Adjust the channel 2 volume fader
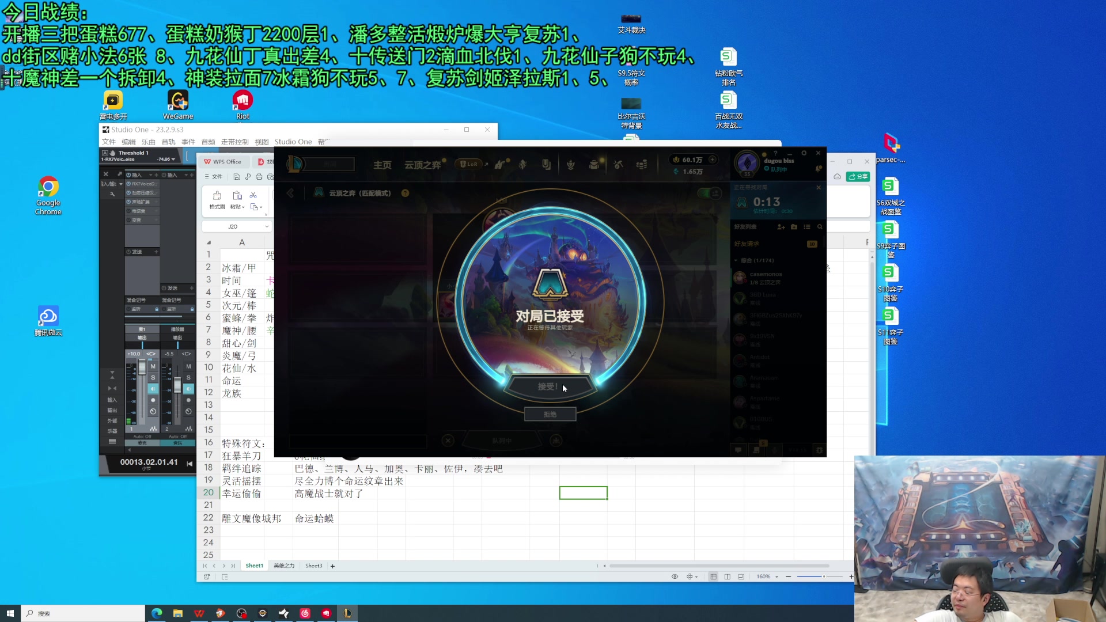This screenshot has width=1106, height=622. point(178,385)
